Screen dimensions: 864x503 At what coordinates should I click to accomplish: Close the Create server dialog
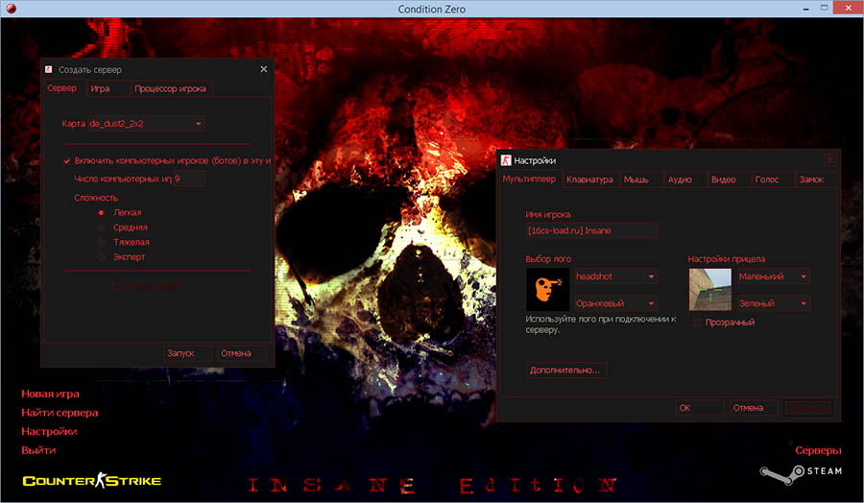(x=263, y=69)
